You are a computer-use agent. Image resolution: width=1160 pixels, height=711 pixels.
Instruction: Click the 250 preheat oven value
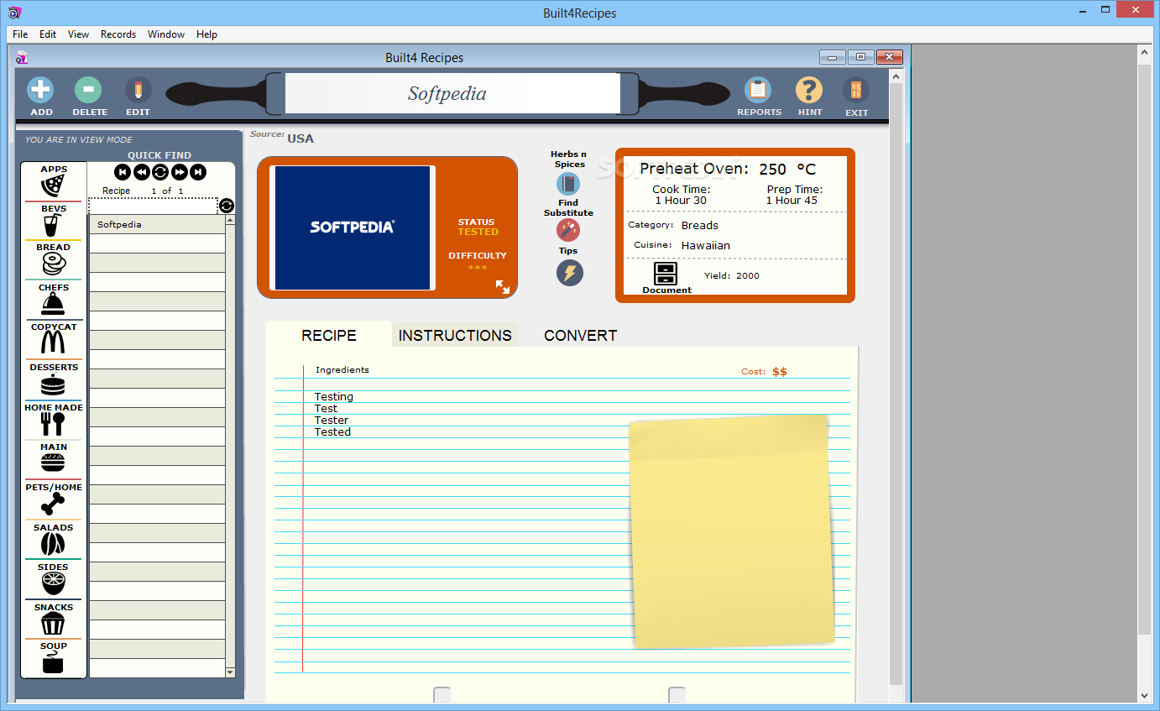tap(773, 170)
